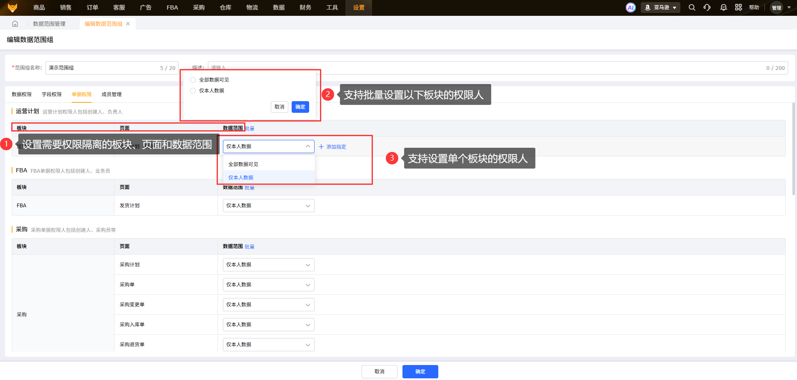
Task: Open the 财务 top menu
Action: (305, 7)
